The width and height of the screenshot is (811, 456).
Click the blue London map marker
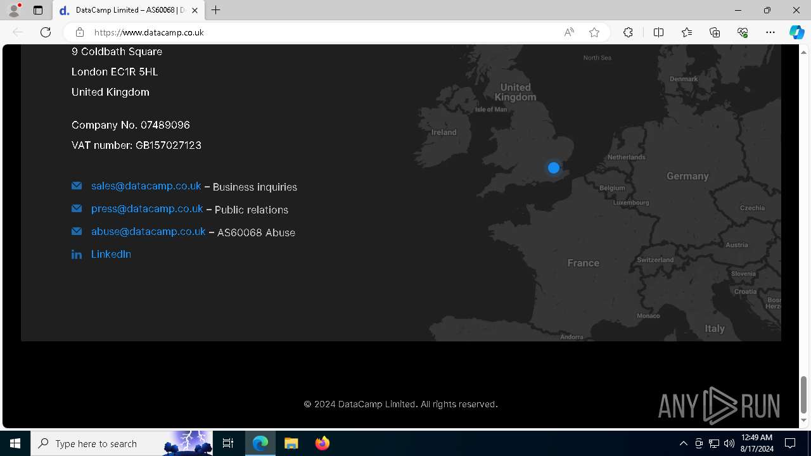click(554, 168)
